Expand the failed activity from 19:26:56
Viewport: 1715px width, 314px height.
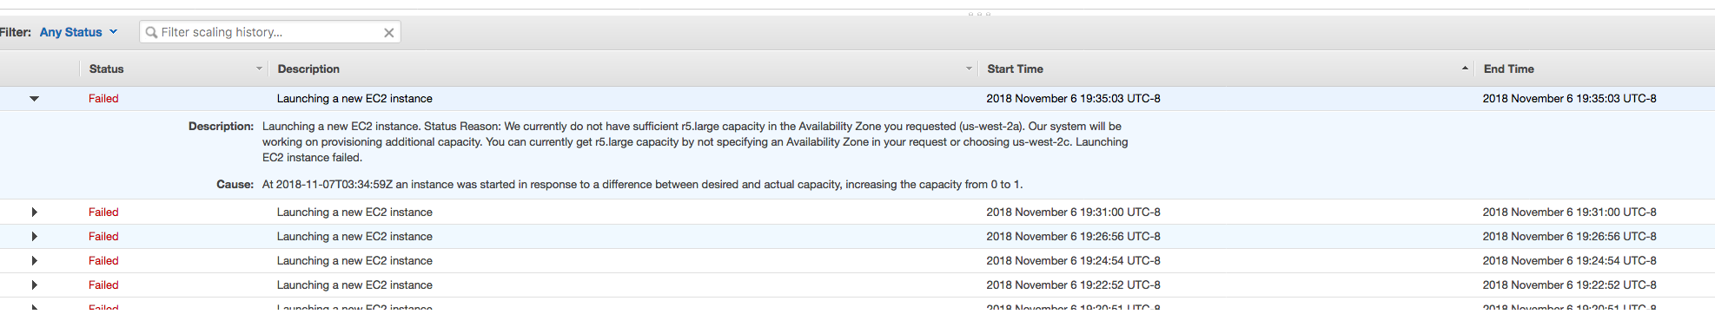(x=35, y=237)
